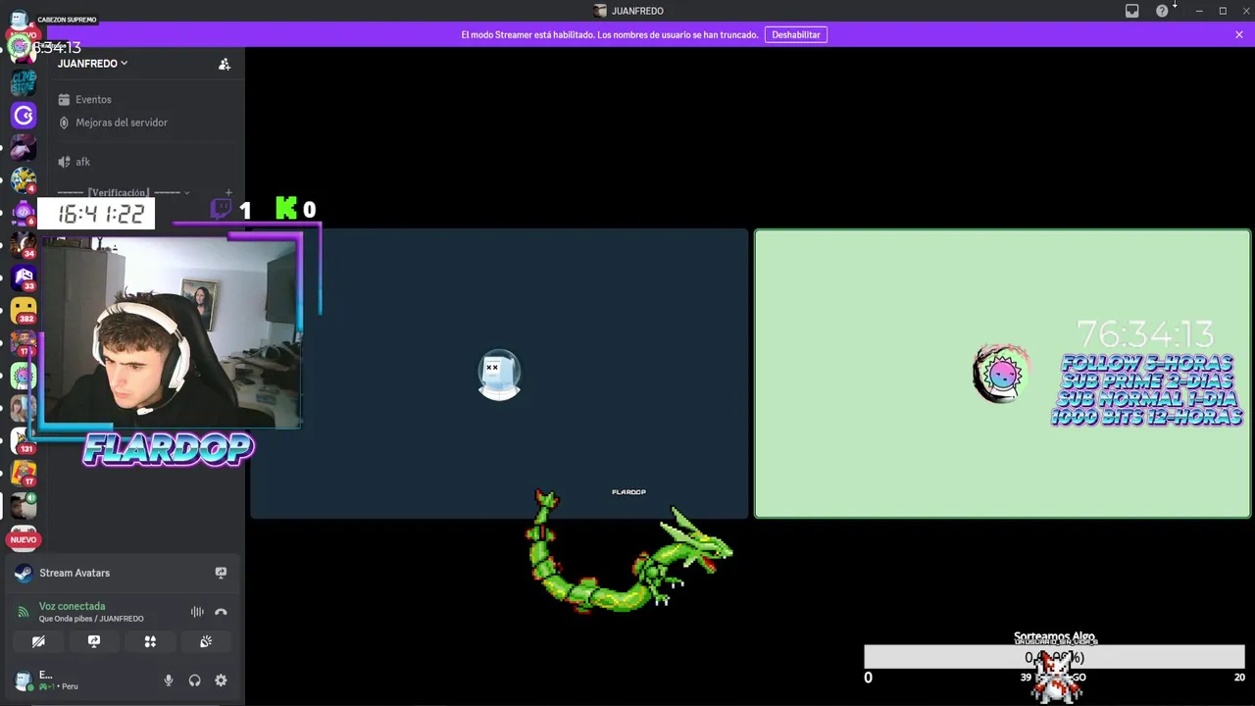Deafen audio with headphones icon
The image size is (1255, 706).
(194, 681)
